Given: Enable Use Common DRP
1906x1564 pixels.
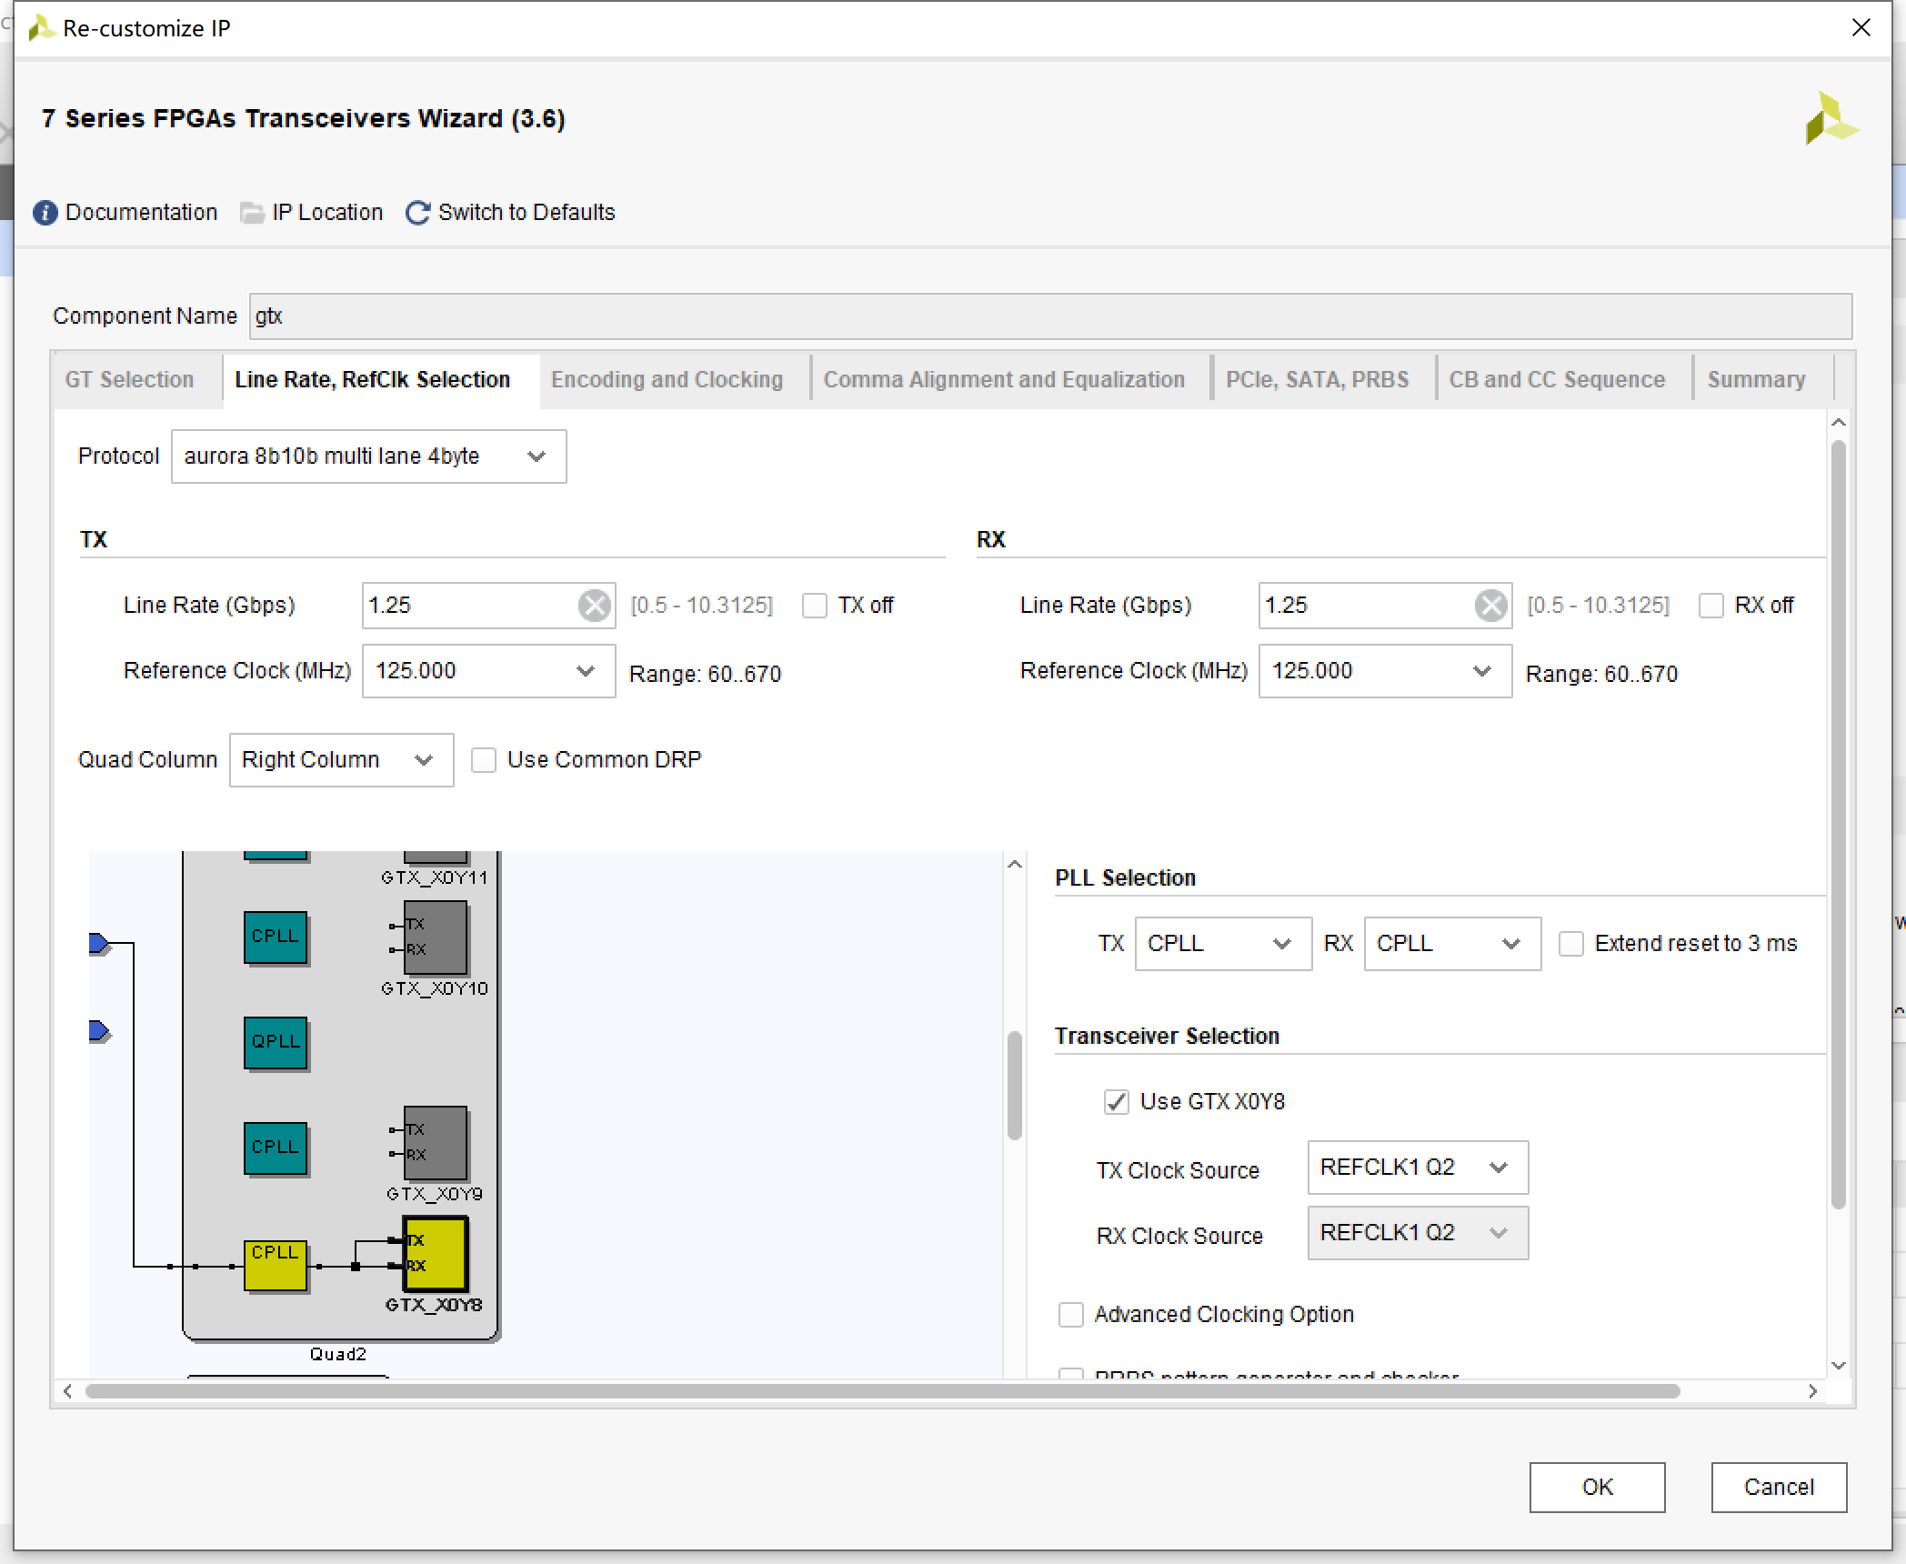Looking at the screenshot, I should (x=484, y=760).
